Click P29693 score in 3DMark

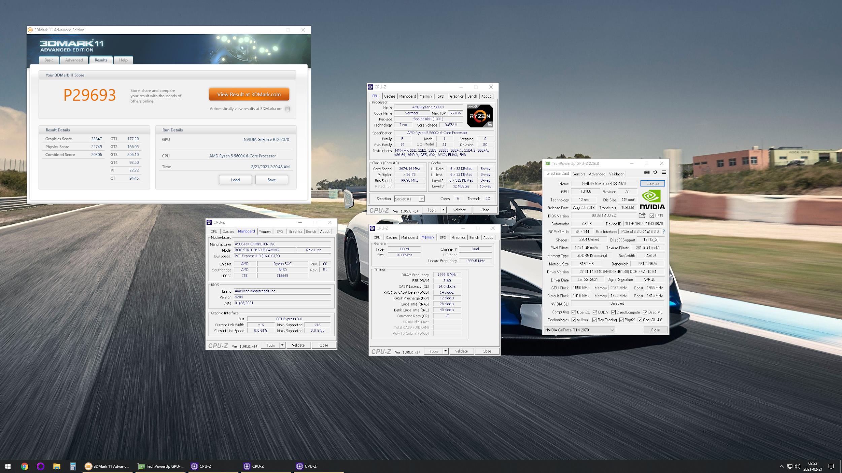90,95
